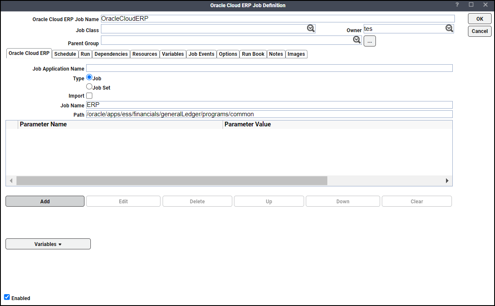Click the Parameter Name column header
Screen dimensions: 495x306
point(120,124)
